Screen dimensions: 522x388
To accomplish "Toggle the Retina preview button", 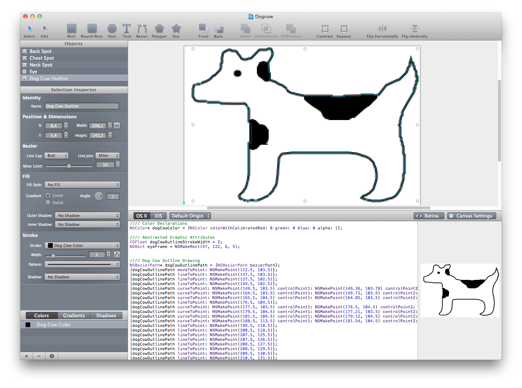I will [x=429, y=216].
